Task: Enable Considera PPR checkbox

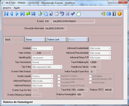Action: 59,82
